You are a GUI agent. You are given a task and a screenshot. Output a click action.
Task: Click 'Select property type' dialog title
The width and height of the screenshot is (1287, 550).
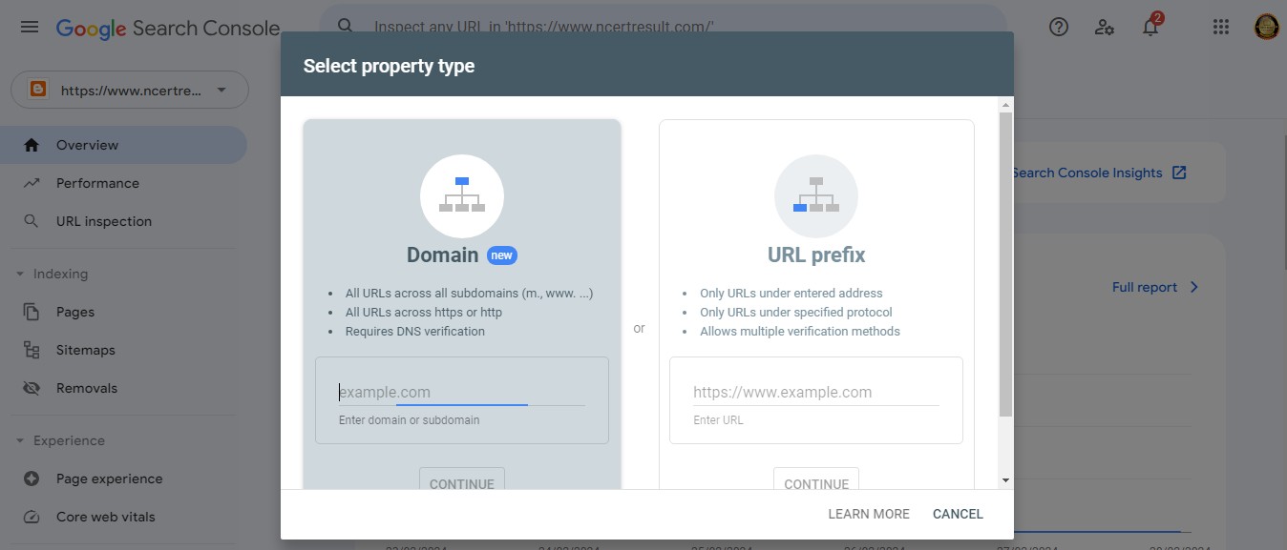pos(389,66)
